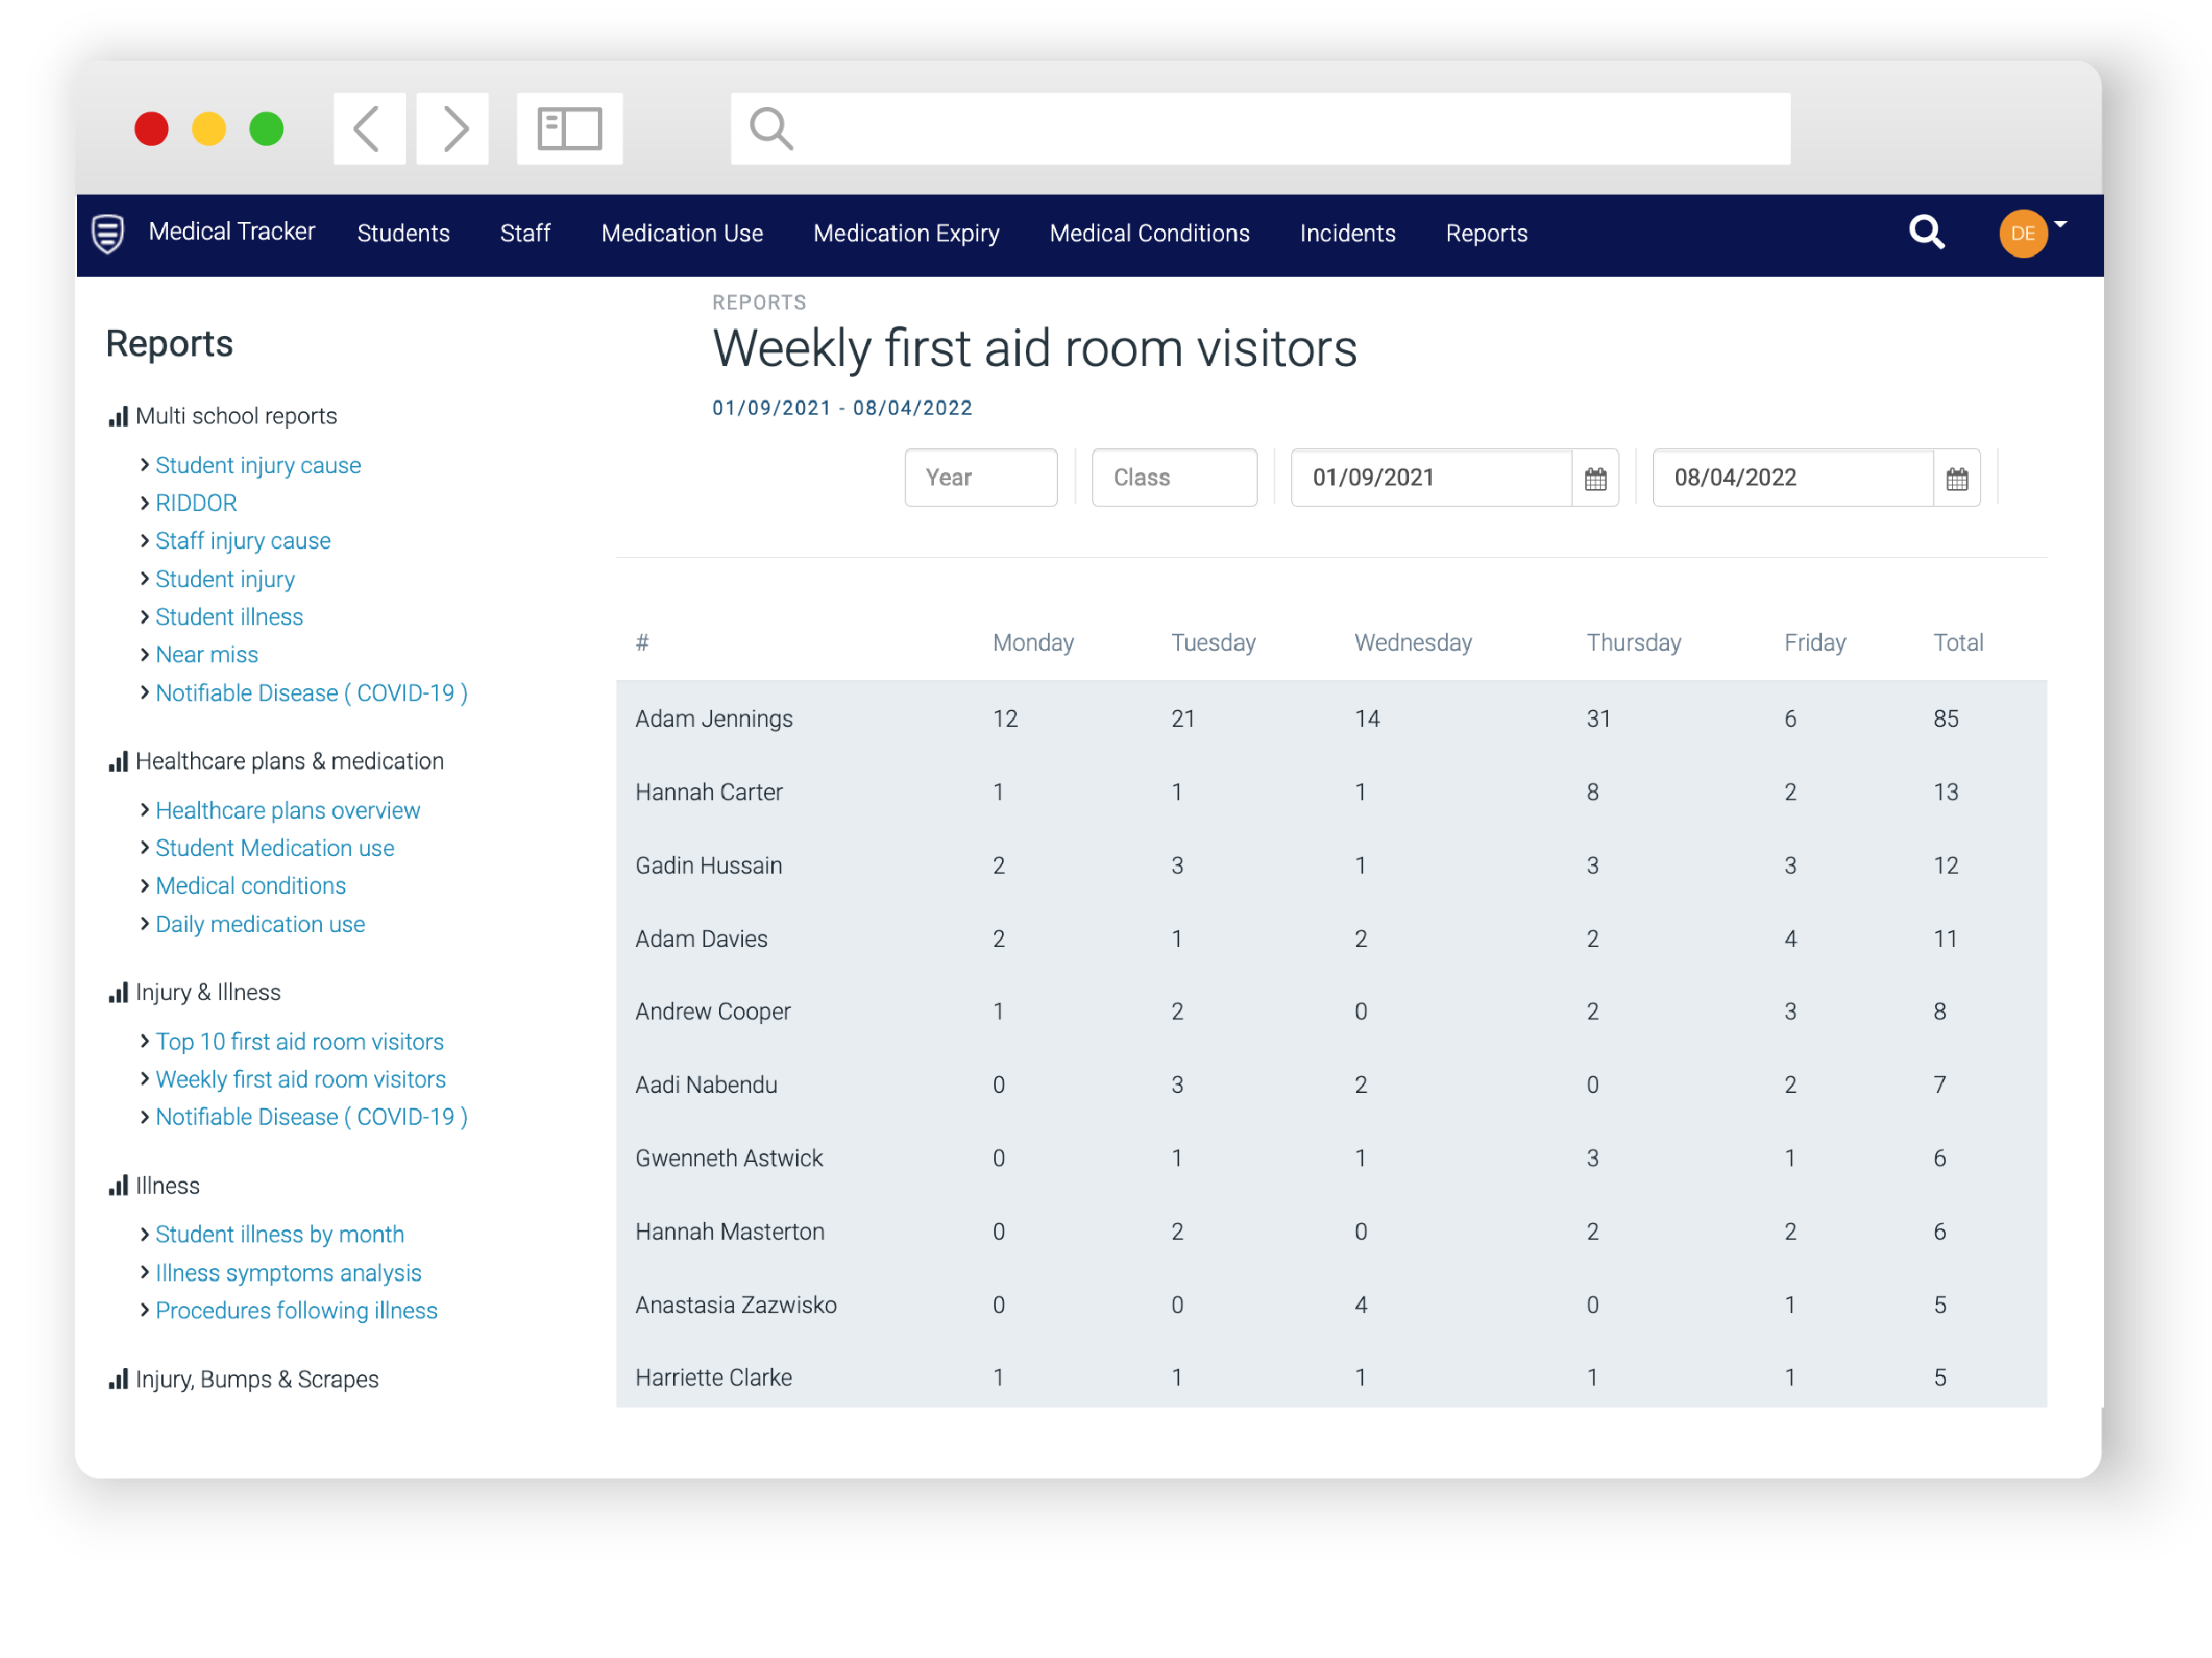
Task: Open the Students nav item
Action: (x=403, y=233)
